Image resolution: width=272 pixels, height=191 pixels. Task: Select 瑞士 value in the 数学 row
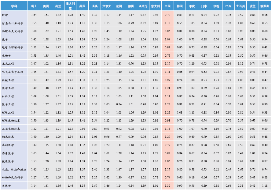tap(34, 15)
